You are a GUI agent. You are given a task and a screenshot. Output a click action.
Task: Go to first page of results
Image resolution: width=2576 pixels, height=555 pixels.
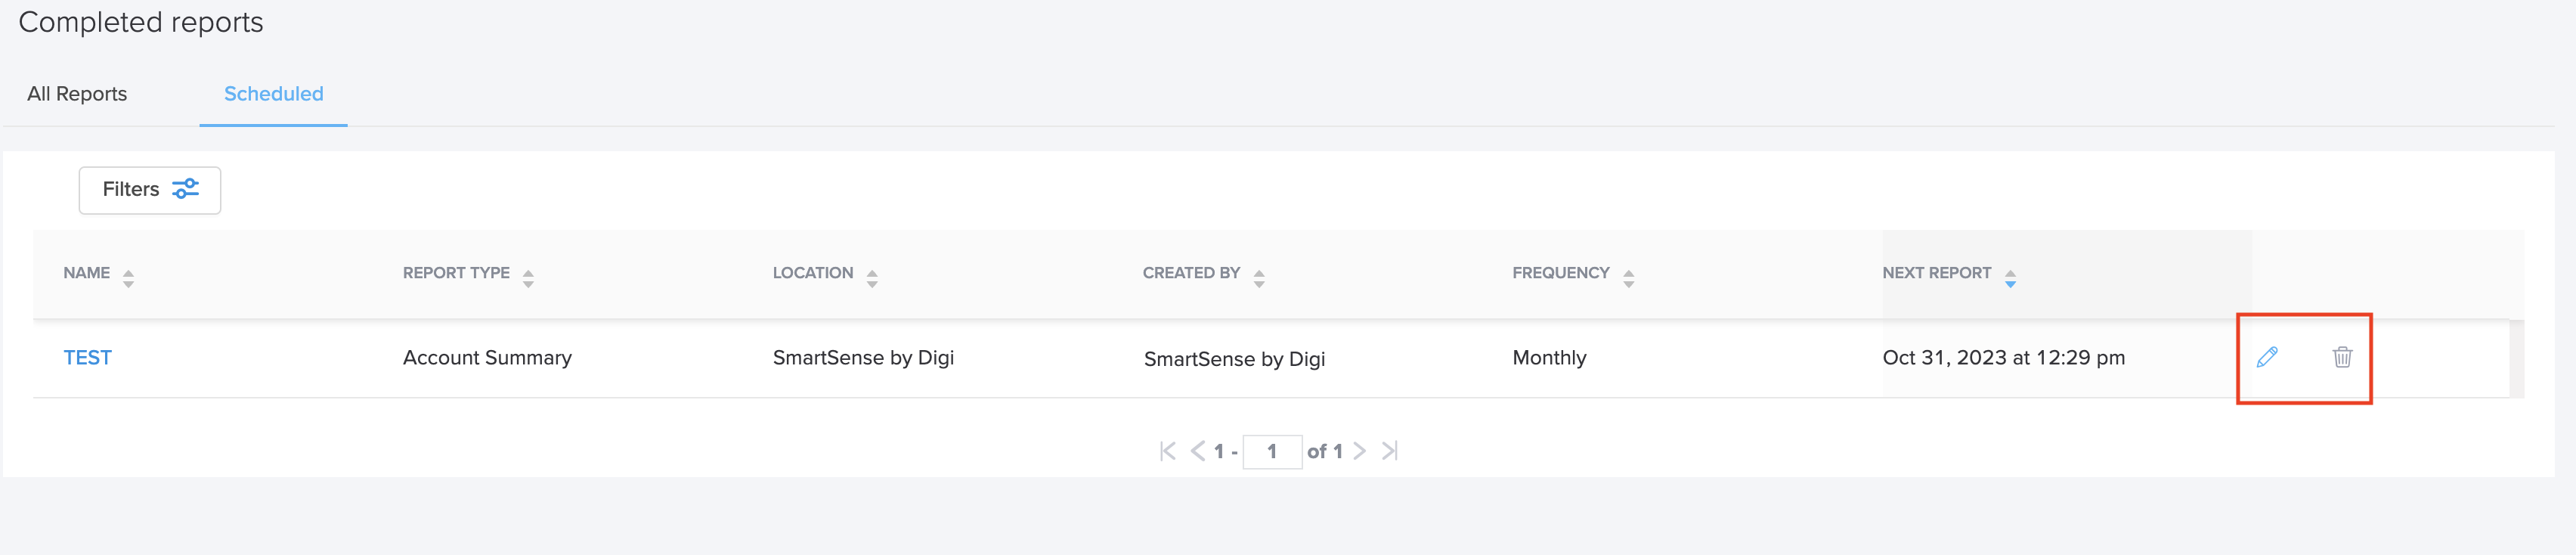tap(1167, 451)
